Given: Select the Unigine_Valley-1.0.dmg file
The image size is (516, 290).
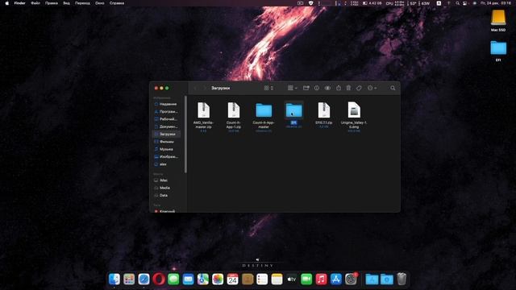Looking at the screenshot, I should coord(354,116).
